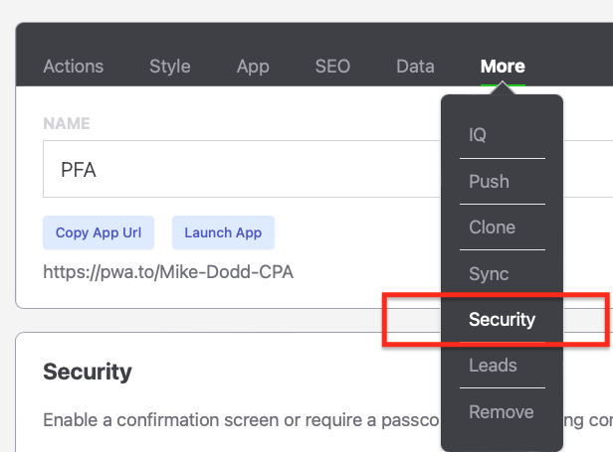Click the Launch App button
The image size is (613, 452).
[223, 232]
